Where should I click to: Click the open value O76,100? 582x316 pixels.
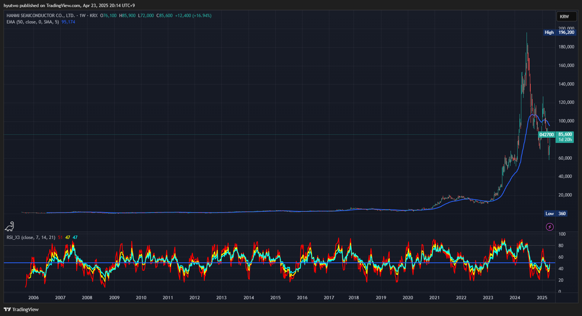(x=108, y=16)
